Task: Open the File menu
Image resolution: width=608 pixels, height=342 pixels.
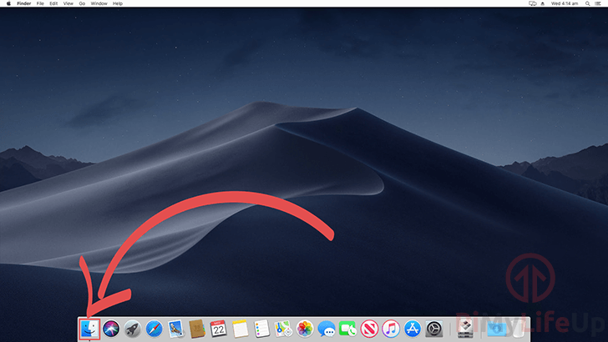Action: tap(40, 3)
